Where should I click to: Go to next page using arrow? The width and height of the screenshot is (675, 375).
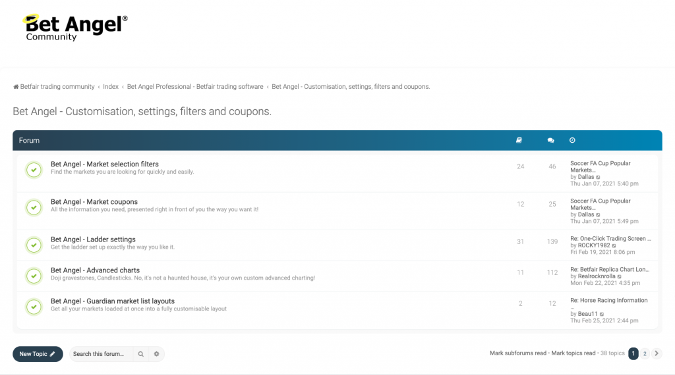pos(657,353)
